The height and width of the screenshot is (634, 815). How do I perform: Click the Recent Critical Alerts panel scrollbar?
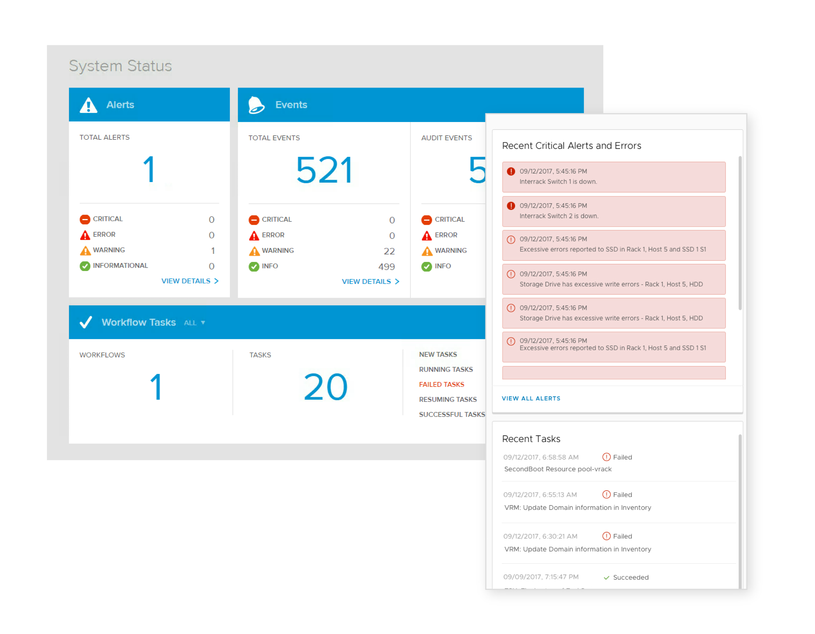(x=740, y=233)
